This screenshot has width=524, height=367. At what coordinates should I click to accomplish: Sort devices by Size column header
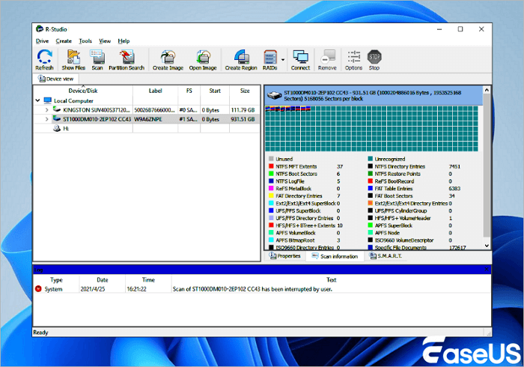click(x=245, y=90)
